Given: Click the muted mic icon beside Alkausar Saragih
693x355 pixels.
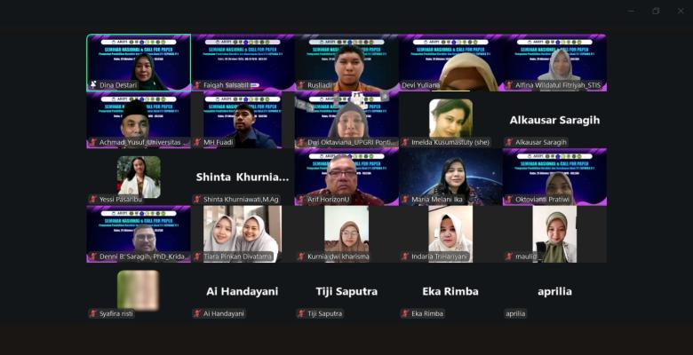Looking at the screenshot, I should (509, 142).
